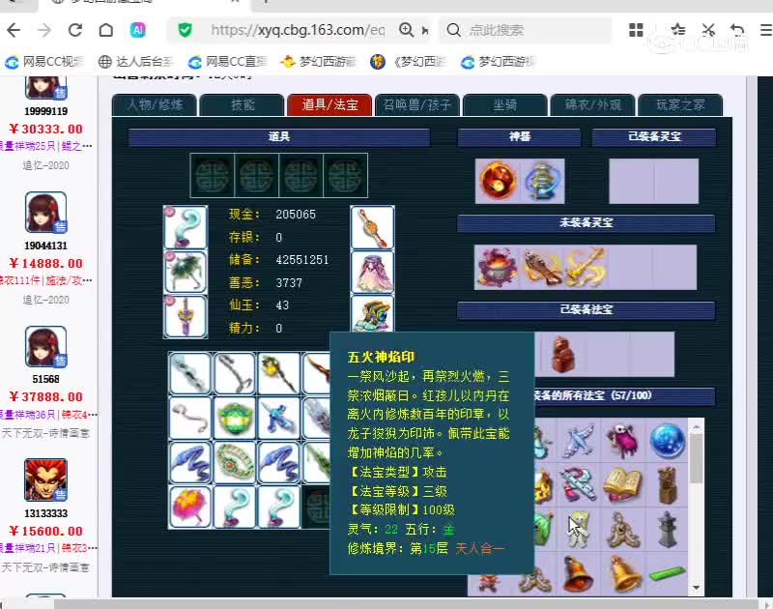Screen dimensions: 773x609
Task: Switch to 锦衣/外观 tab
Action: tap(592, 105)
